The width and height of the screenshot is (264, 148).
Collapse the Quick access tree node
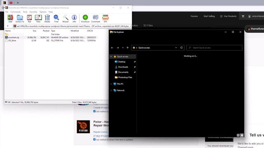tap(111, 57)
